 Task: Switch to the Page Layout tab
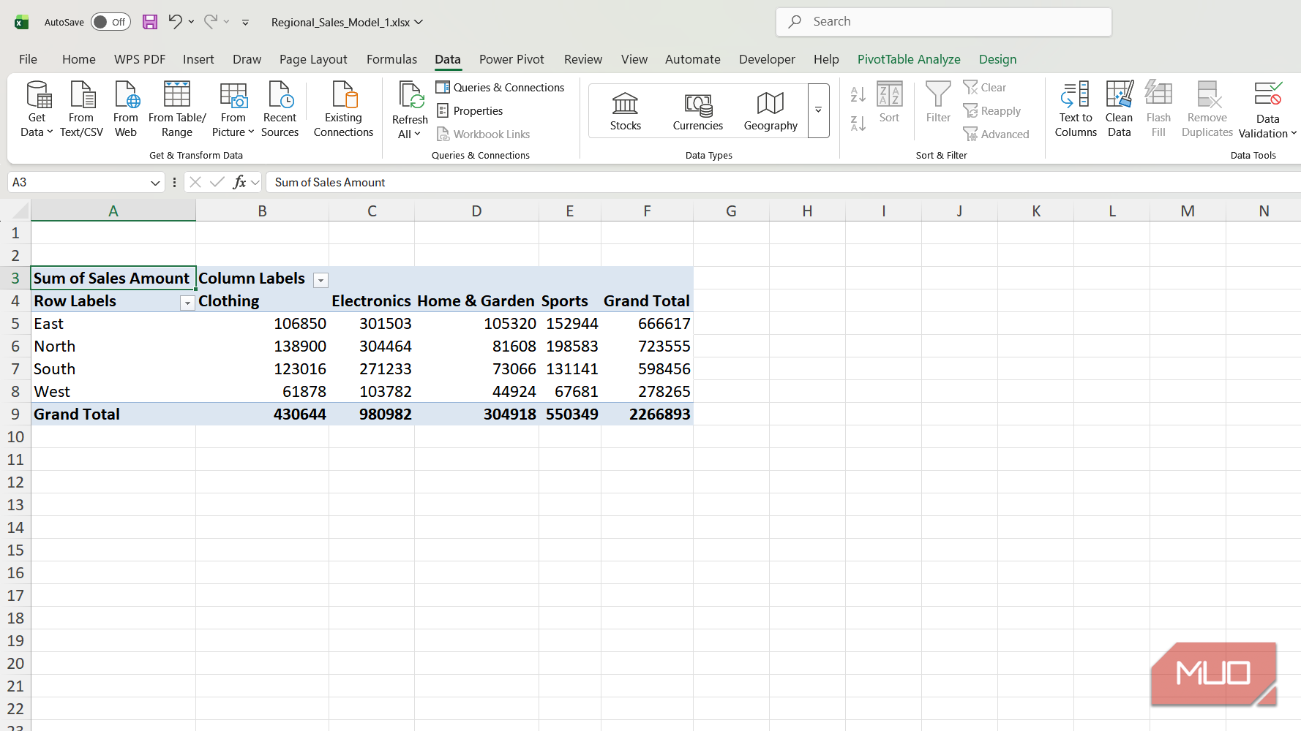pyautogui.click(x=313, y=59)
